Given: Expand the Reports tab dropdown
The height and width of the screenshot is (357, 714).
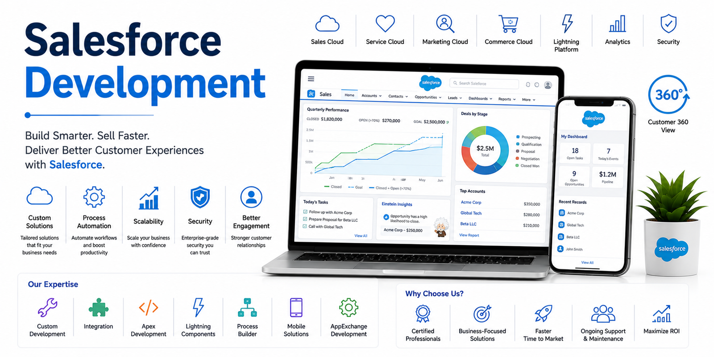Looking at the screenshot, I should [x=514, y=100].
